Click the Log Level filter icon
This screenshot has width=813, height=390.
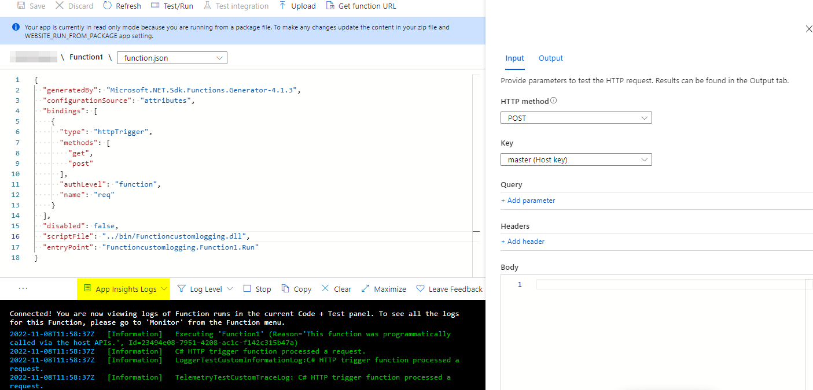(x=181, y=288)
